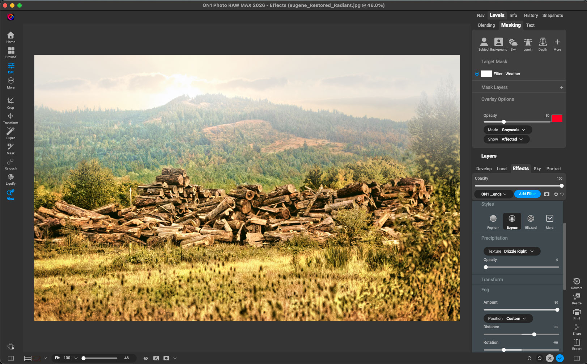The image size is (587, 364).
Task: Select the Crop tool
Action: (10, 103)
